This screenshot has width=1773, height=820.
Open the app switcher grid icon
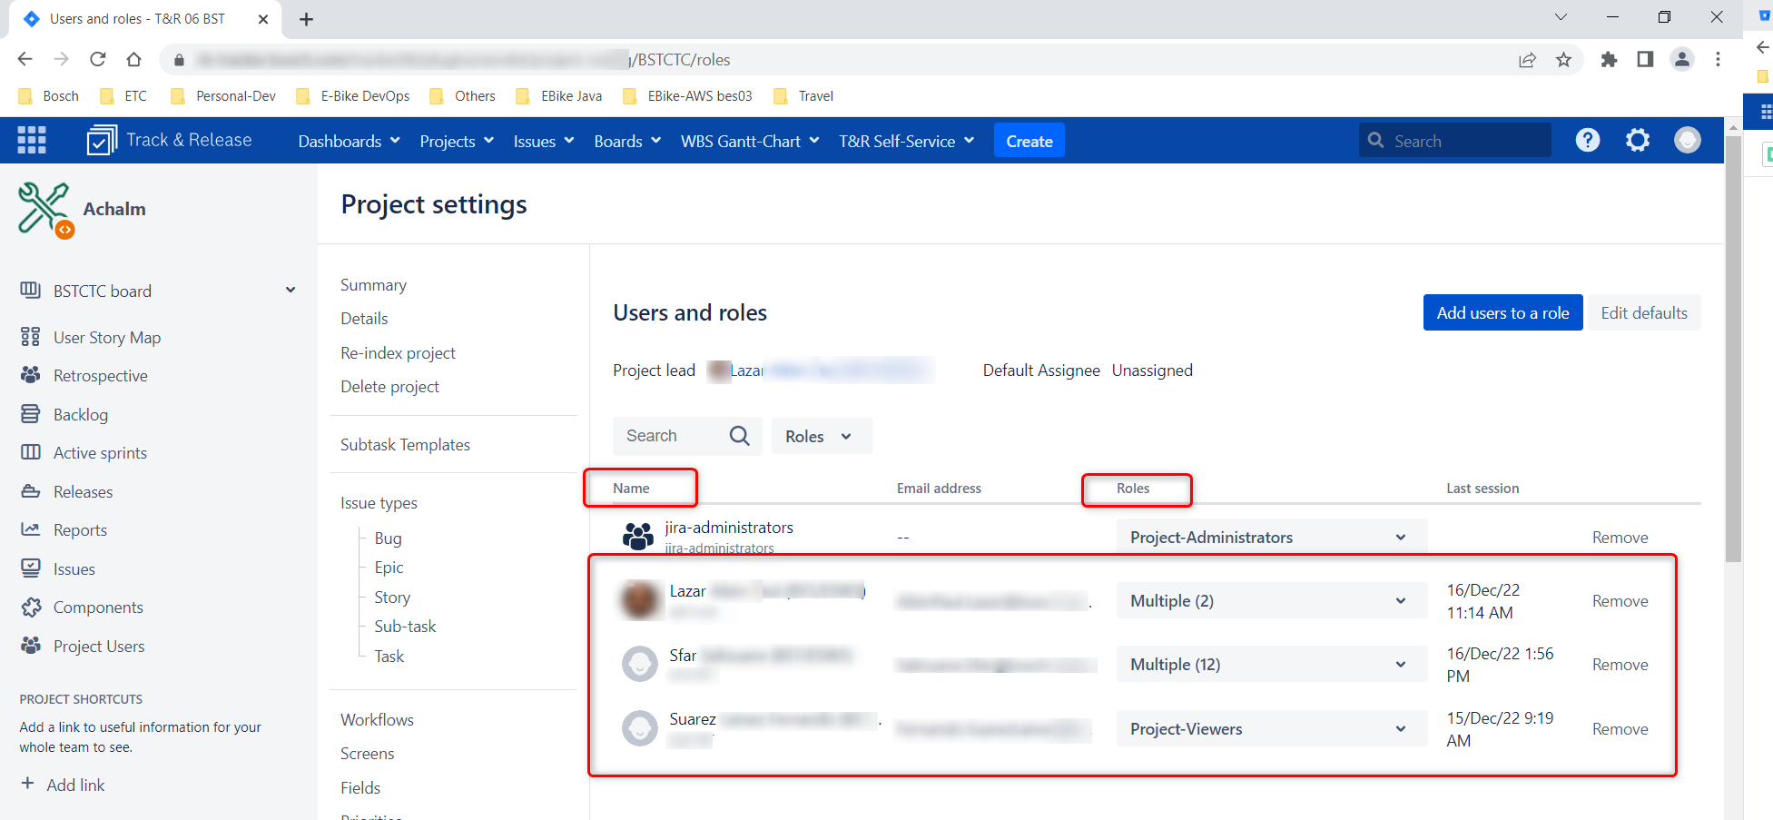click(32, 140)
